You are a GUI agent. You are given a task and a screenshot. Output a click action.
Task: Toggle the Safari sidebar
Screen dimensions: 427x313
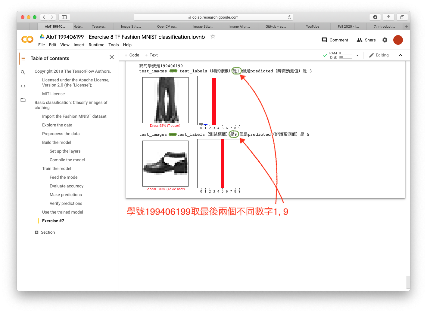64,17
